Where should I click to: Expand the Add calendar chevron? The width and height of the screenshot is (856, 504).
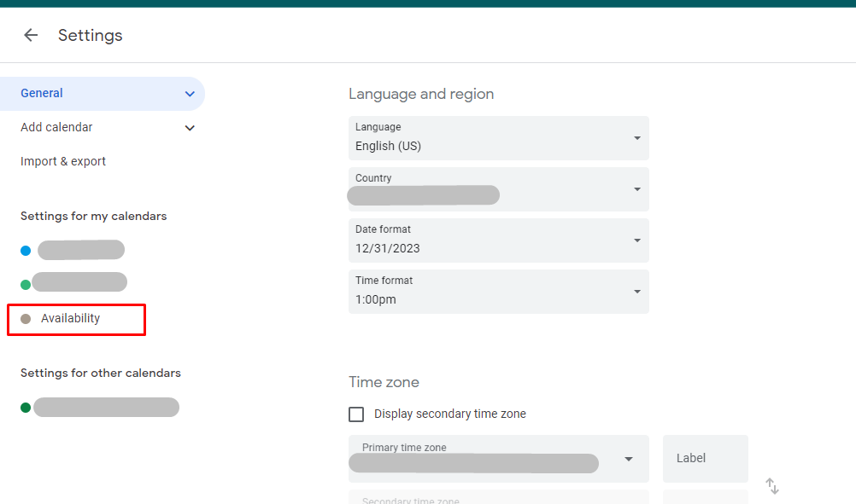(190, 128)
